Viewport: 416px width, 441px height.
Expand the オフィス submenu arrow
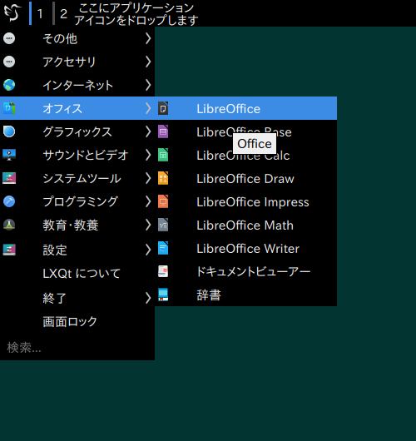[x=148, y=108]
